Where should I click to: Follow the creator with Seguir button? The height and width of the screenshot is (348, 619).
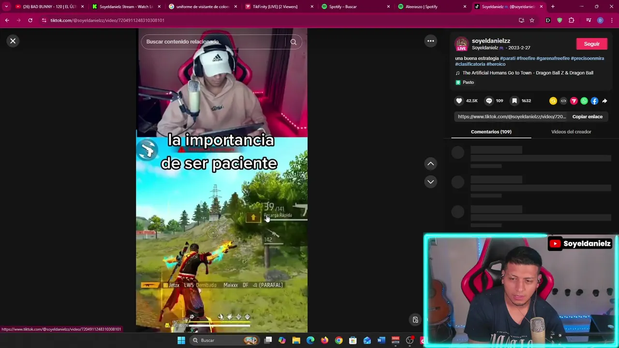[591, 44]
